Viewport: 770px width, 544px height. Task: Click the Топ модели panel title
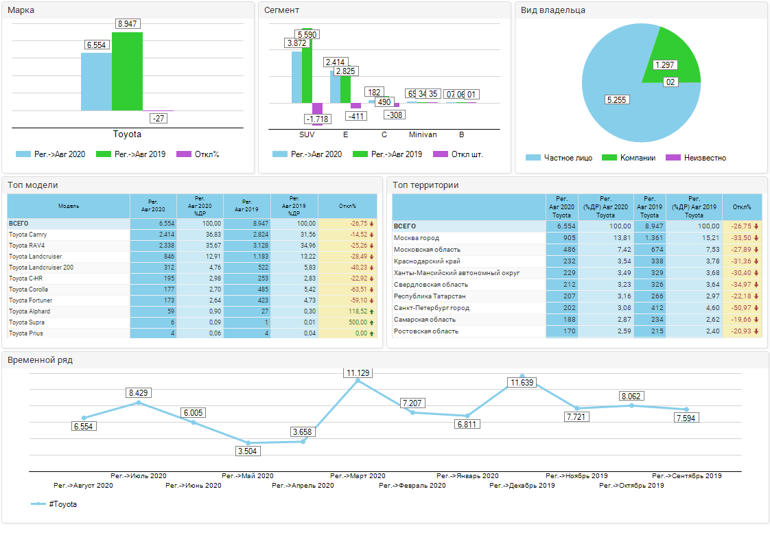point(33,185)
